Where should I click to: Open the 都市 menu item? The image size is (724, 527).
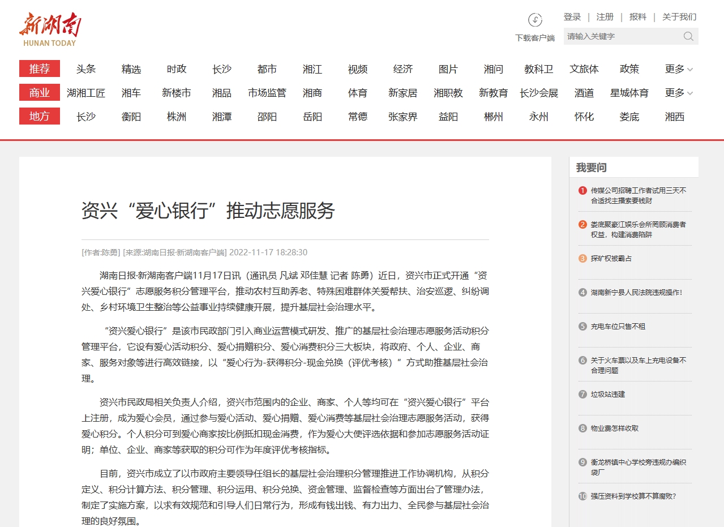[x=267, y=69]
